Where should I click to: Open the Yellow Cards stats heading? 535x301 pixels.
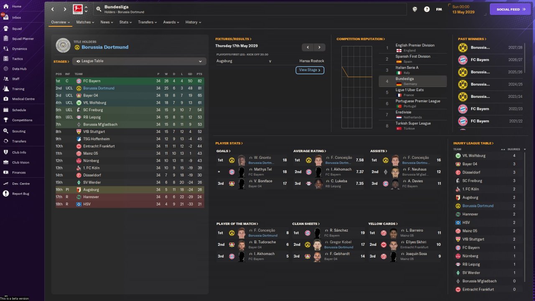click(x=383, y=224)
